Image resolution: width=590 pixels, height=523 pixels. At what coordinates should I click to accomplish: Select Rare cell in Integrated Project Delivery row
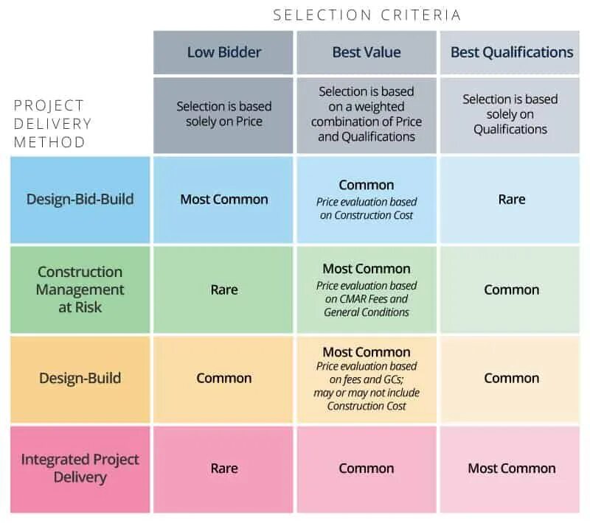pyautogui.click(x=223, y=468)
